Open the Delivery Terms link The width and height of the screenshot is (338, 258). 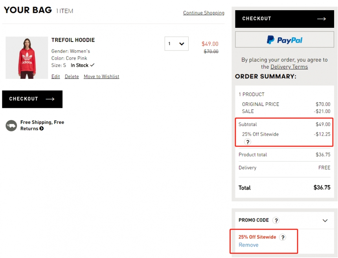(289, 67)
